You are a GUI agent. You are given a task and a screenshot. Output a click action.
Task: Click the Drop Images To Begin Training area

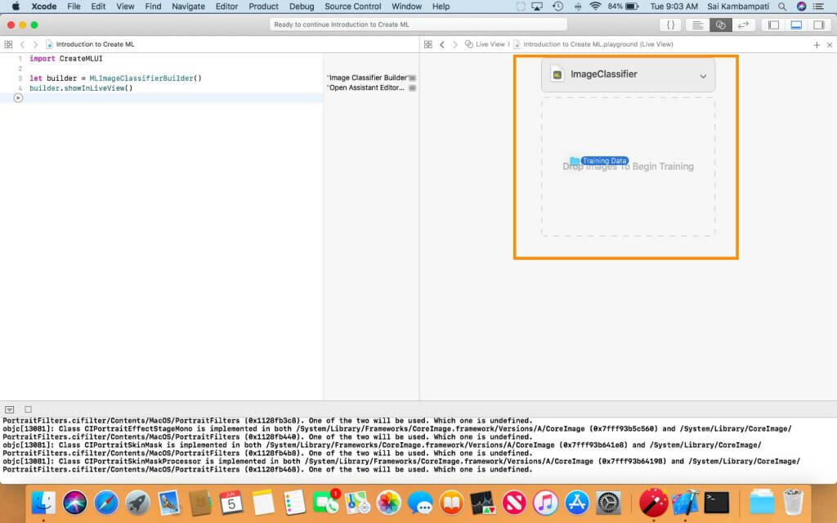(x=629, y=168)
